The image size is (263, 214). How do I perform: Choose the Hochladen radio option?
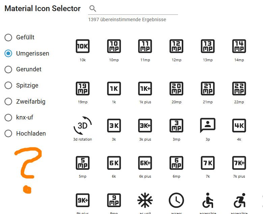tap(8, 134)
